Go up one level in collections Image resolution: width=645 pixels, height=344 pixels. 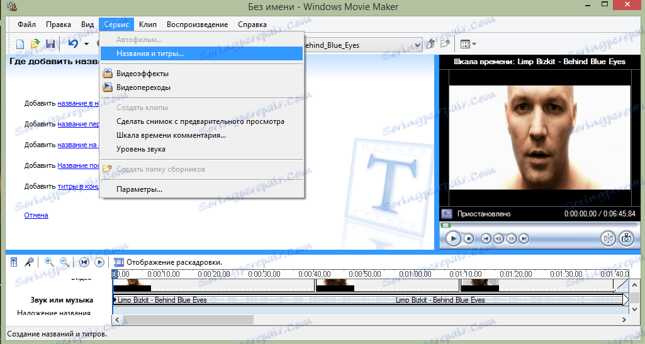click(430, 44)
